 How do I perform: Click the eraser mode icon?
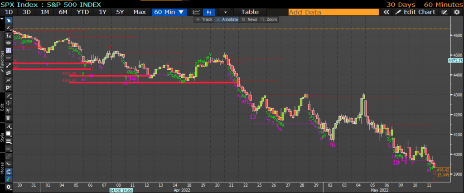click(9, 157)
